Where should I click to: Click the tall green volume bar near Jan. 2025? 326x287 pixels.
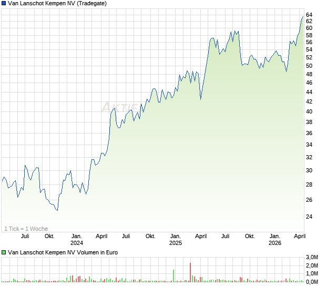(x=174, y=276)
